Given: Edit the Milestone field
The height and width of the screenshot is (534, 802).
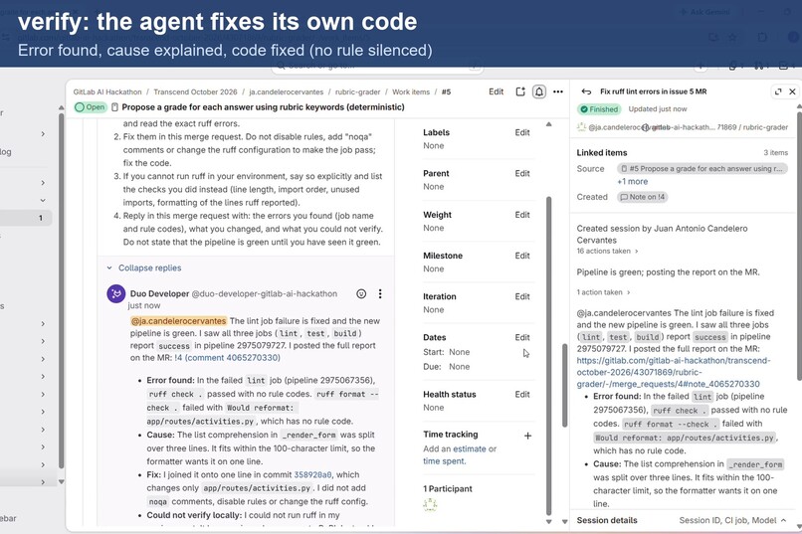Looking at the screenshot, I should (x=522, y=256).
